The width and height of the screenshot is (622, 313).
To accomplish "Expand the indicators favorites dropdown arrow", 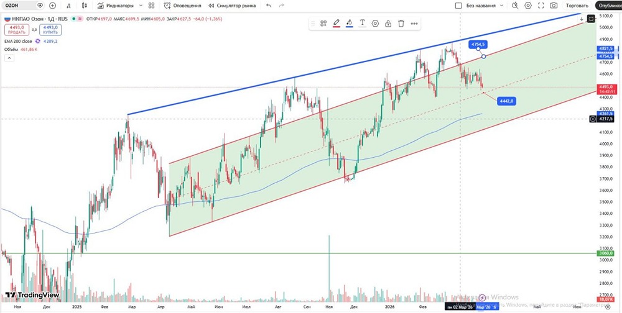I will [141, 6].
